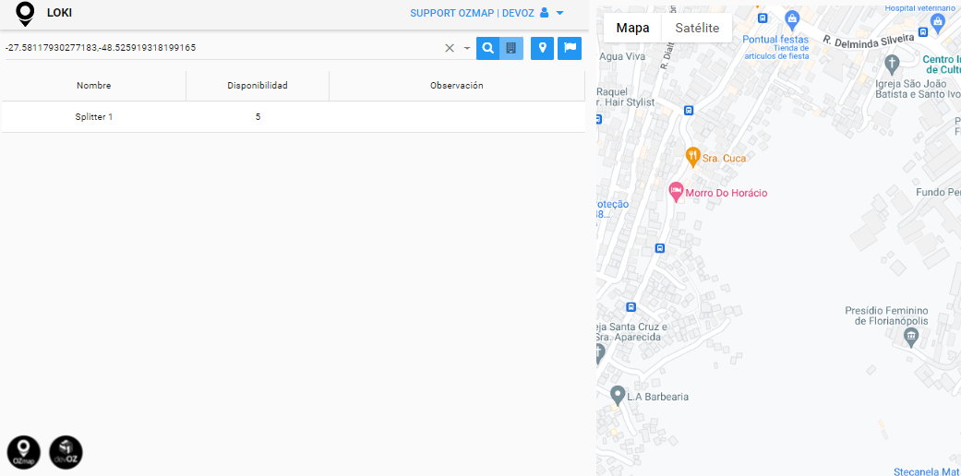
Task: Toggle the building search mode icon
Action: tap(511, 48)
